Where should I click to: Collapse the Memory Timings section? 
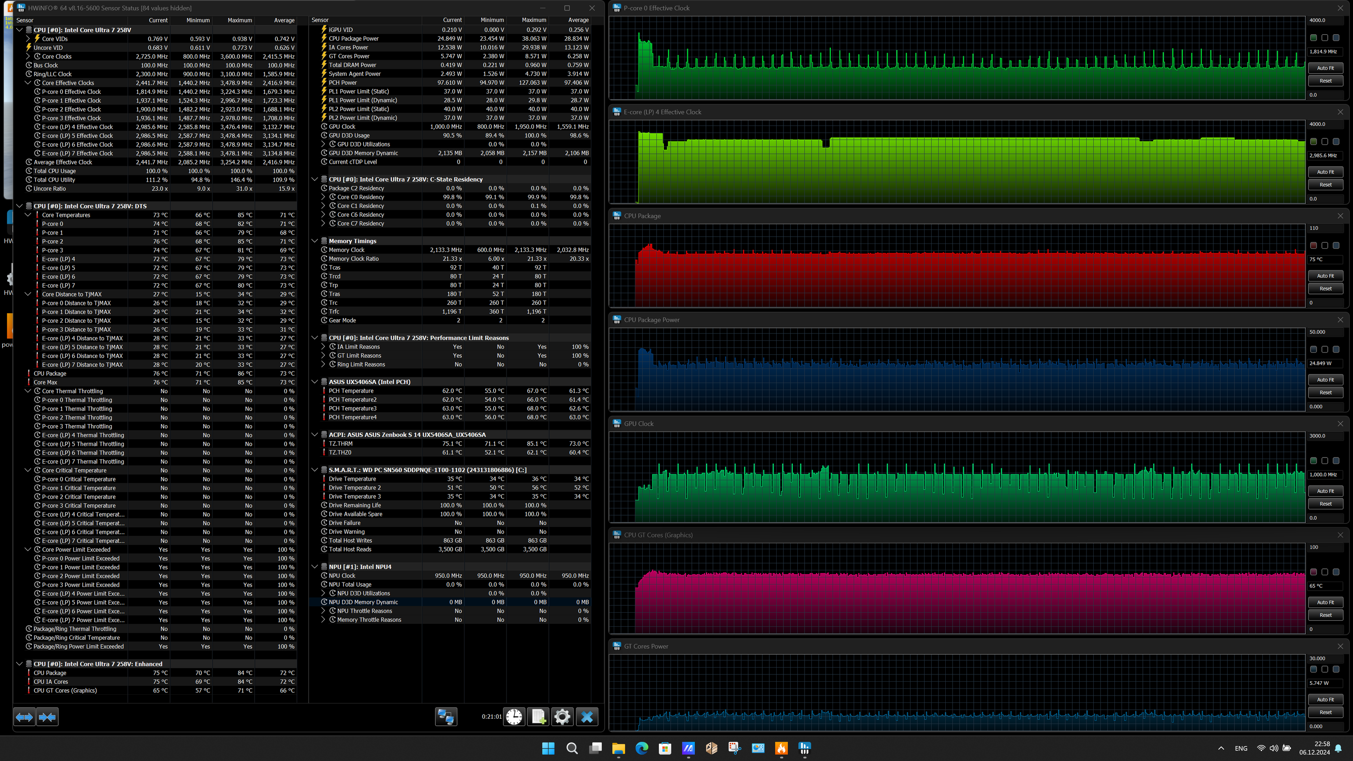[x=315, y=241]
